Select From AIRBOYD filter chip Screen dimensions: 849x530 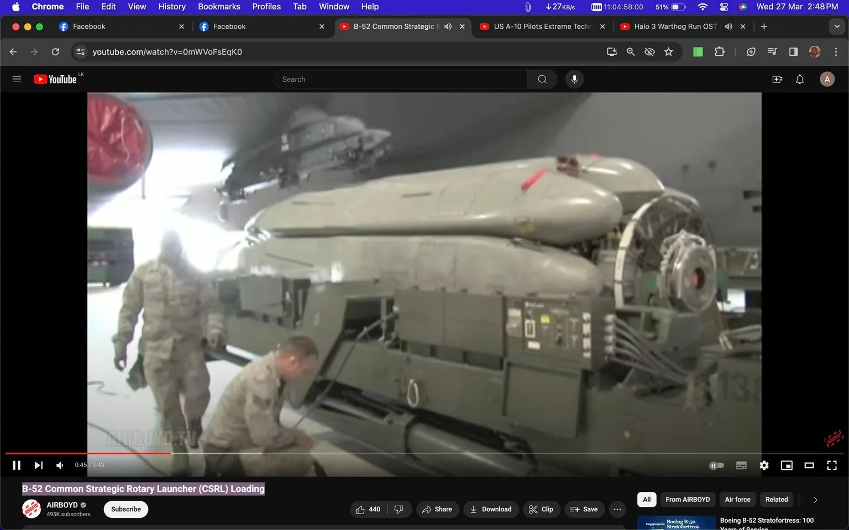(x=688, y=500)
